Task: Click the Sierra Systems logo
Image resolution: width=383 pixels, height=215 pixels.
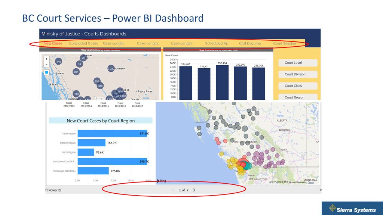Action: click(352, 208)
